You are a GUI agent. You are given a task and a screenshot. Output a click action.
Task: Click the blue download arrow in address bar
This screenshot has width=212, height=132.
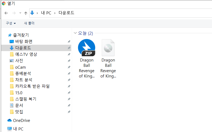pyautogui.click(x=32, y=13)
